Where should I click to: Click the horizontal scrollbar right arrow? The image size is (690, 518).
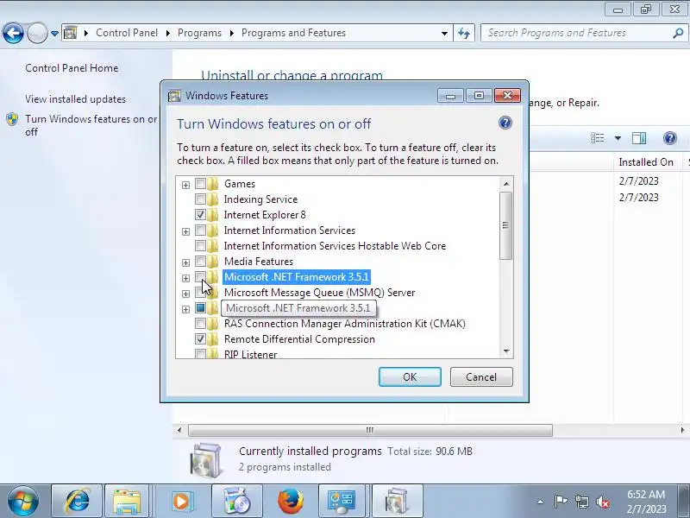click(x=682, y=430)
